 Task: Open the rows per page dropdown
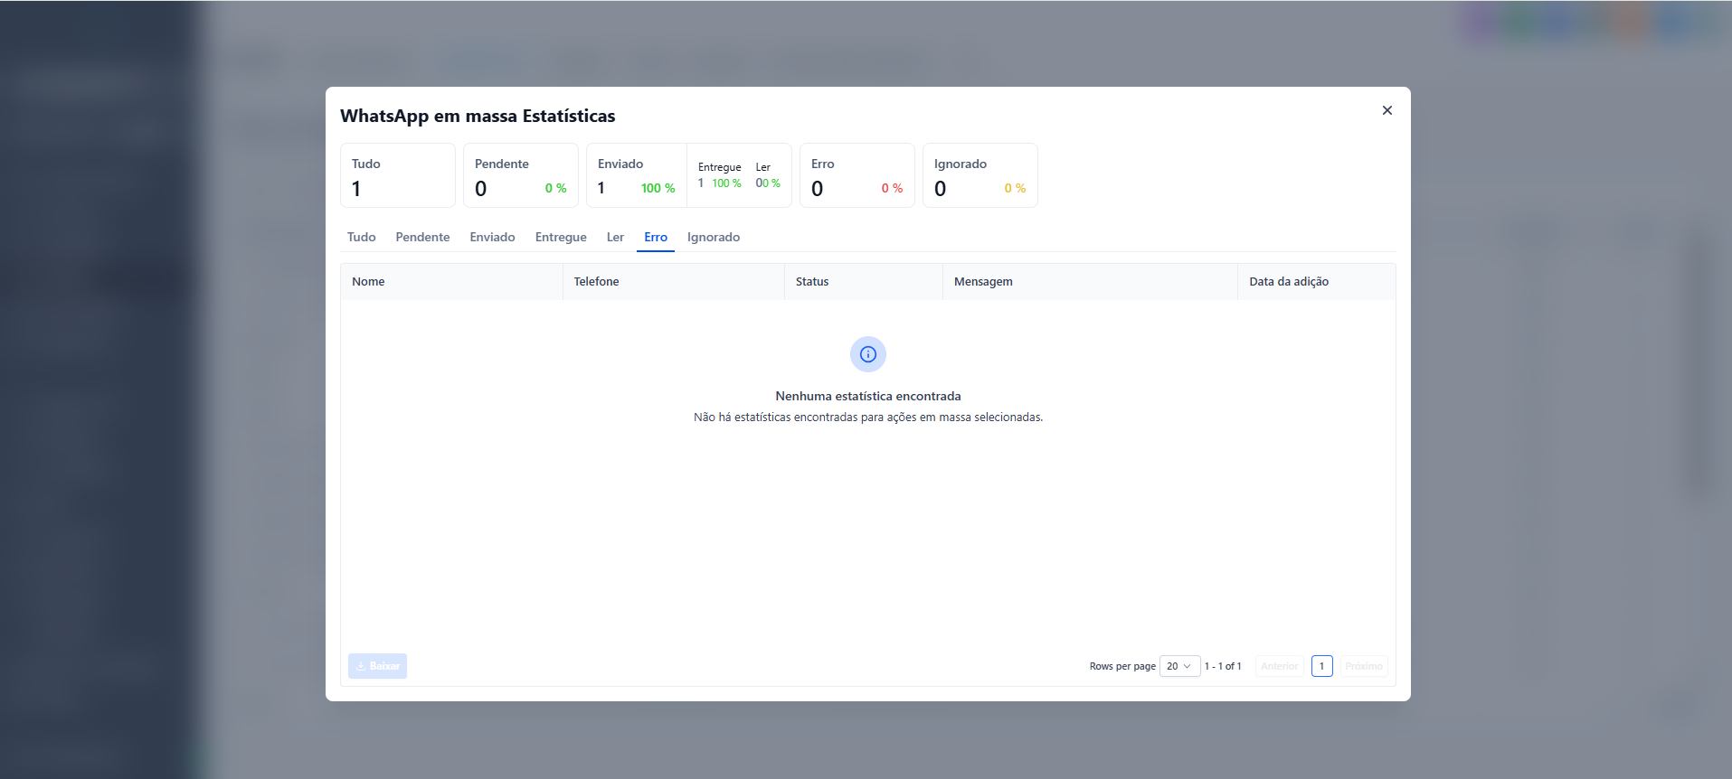pos(1179,666)
